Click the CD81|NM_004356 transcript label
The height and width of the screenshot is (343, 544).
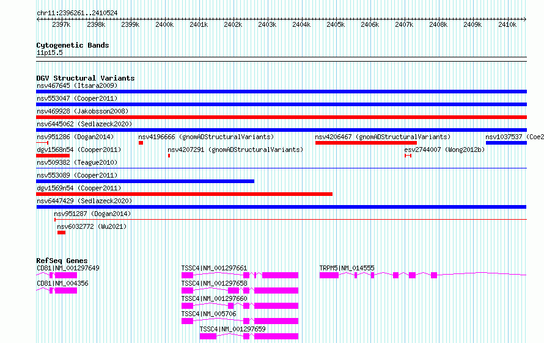pyautogui.click(x=62, y=283)
